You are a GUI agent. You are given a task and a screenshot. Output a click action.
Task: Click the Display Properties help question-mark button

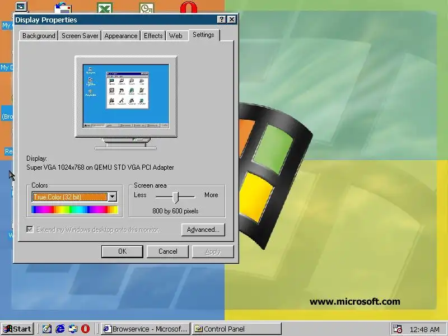[221, 20]
